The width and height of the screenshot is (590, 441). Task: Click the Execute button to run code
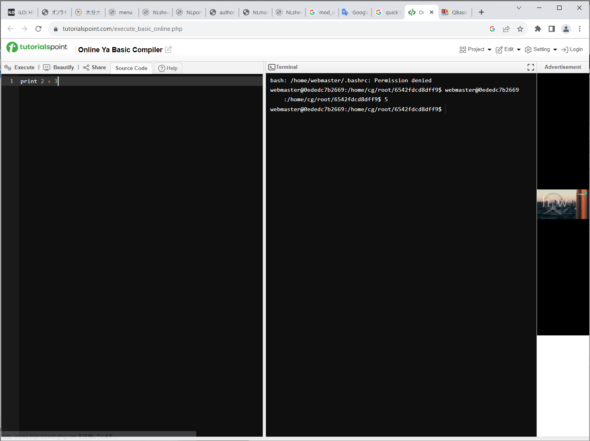[x=20, y=68]
